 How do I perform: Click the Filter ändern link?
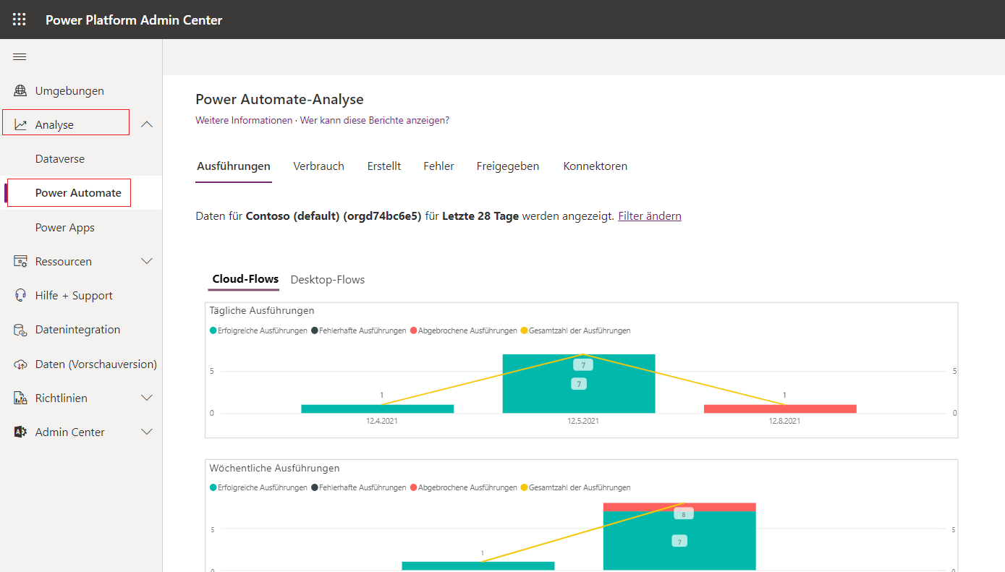[x=650, y=216]
